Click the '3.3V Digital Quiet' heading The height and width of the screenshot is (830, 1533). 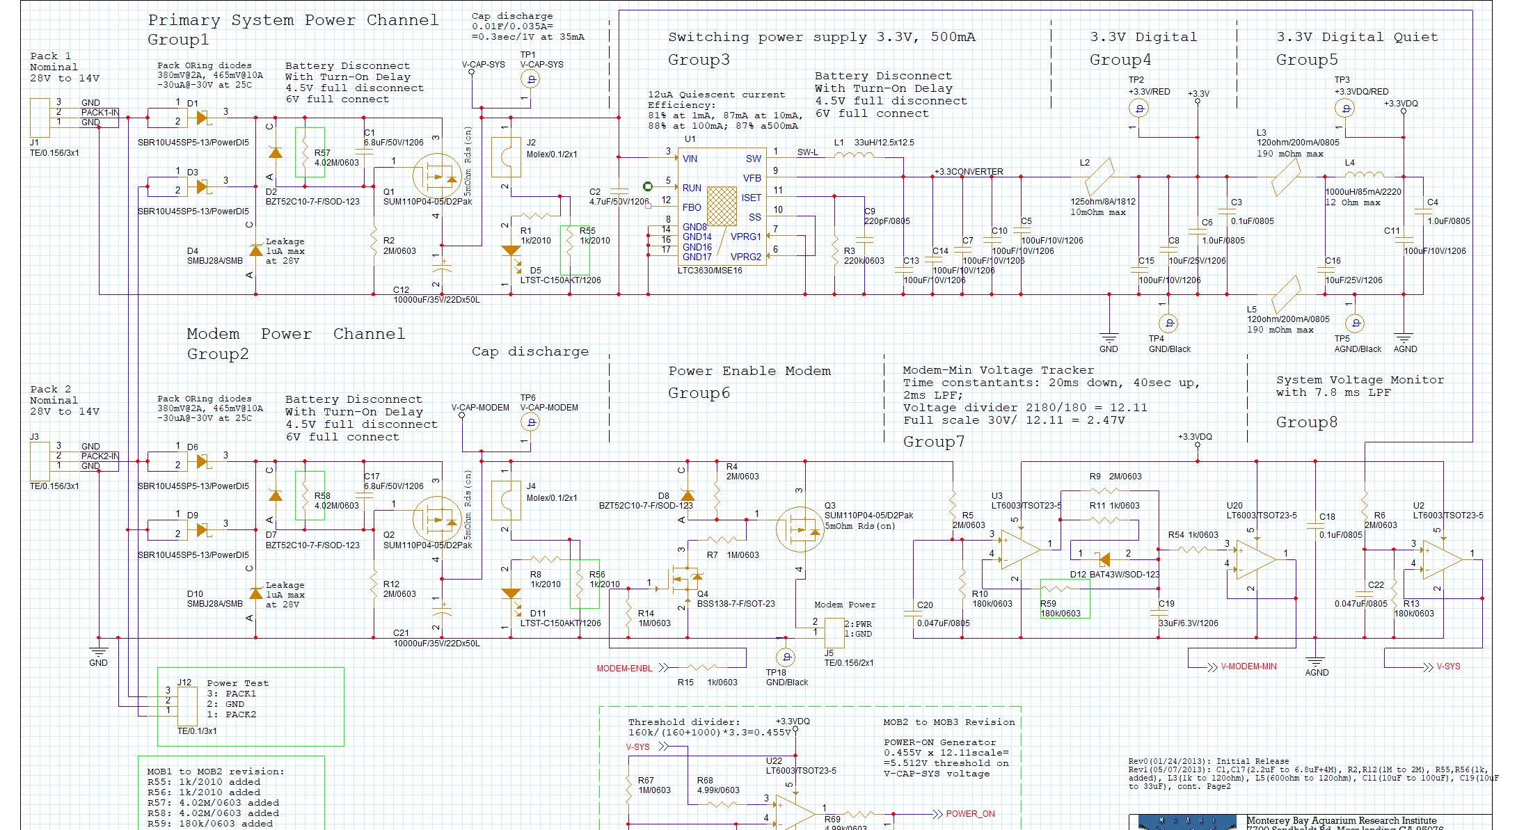click(x=1357, y=37)
